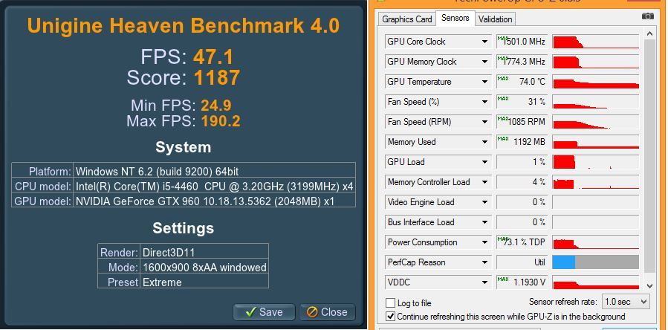Screen dimensions: 668x330
Task: Click the GPU Temperature history graph
Action: [x=596, y=82]
